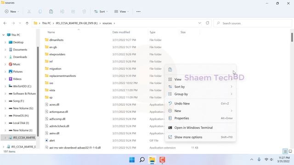The image size is (294, 165).
Task: Open the New submenu in context menu
Action: (x=200, y=111)
